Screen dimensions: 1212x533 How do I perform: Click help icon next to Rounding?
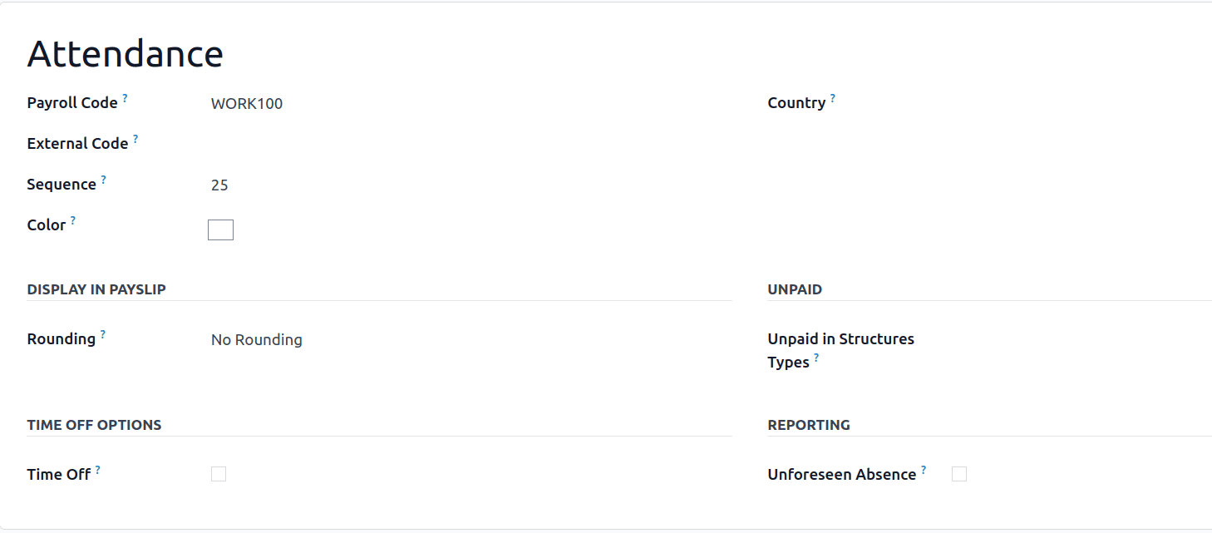(103, 334)
